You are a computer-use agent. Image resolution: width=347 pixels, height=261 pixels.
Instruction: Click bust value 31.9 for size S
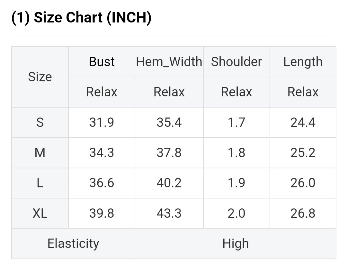click(102, 122)
